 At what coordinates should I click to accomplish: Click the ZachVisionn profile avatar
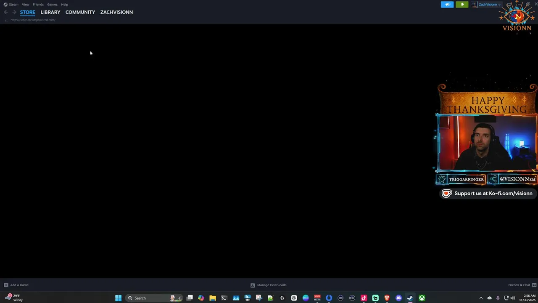[475, 5]
